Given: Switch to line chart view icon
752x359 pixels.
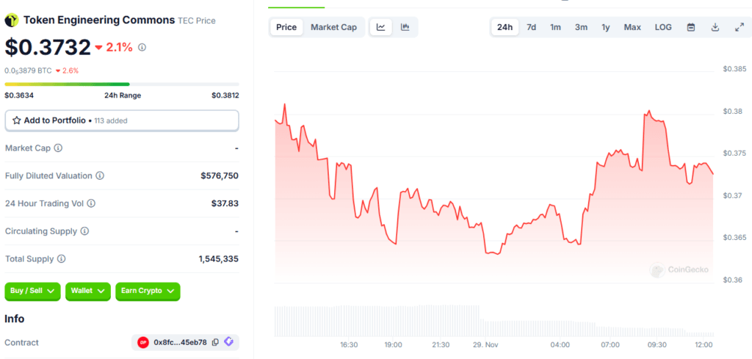Looking at the screenshot, I should pos(381,27).
